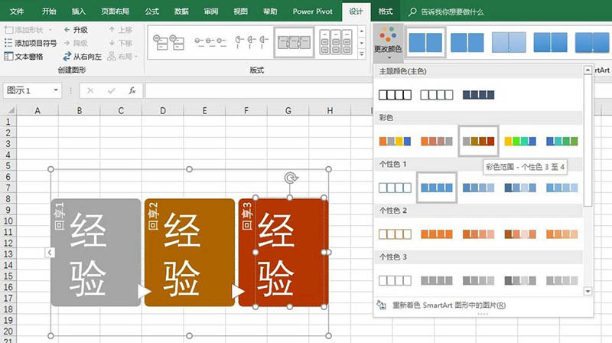Click the 下移 move down button

click(x=121, y=43)
